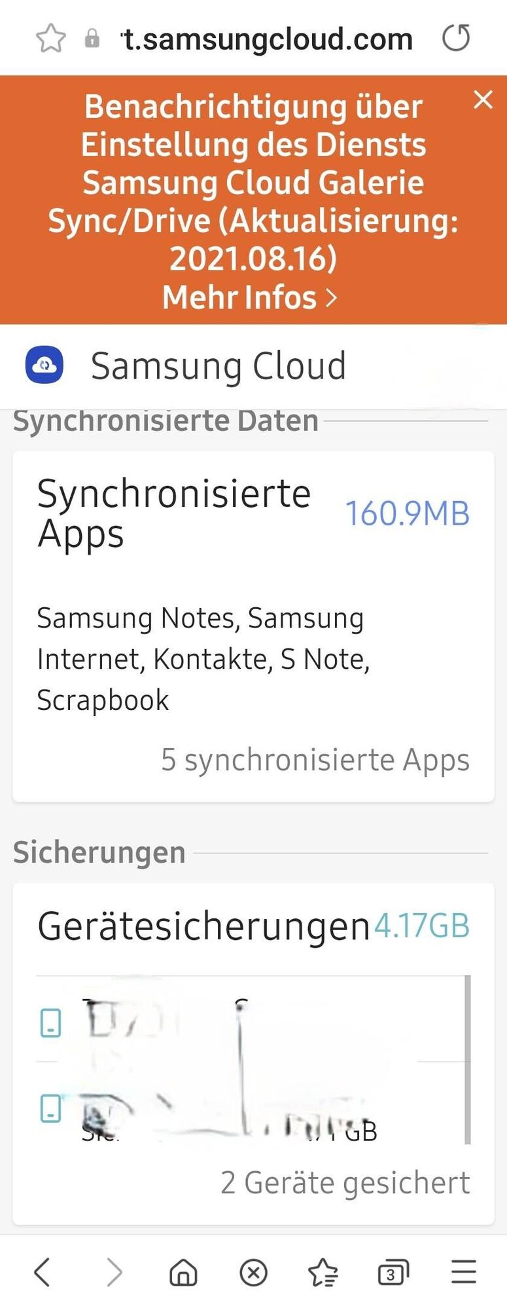This screenshot has width=507, height=1310.
Task: Open the browser hamburger menu
Action: 464,1272
